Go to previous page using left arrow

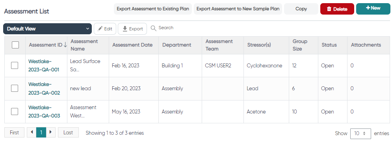(x=32, y=132)
